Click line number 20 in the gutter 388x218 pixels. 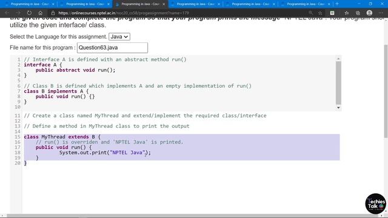(18, 163)
